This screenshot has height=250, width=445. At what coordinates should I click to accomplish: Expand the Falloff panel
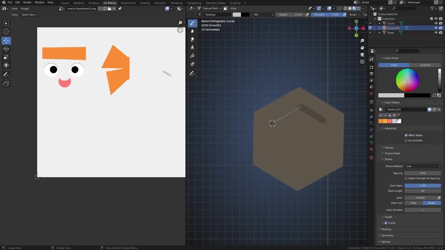[388, 217]
